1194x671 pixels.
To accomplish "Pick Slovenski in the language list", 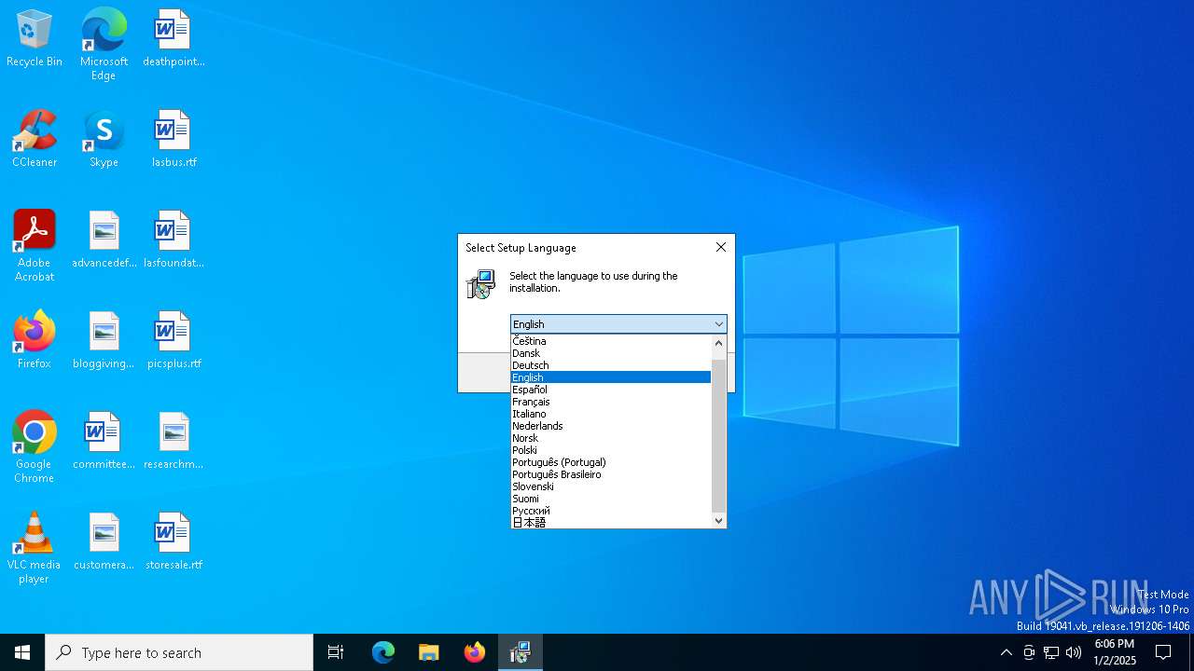I will pos(611,486).
